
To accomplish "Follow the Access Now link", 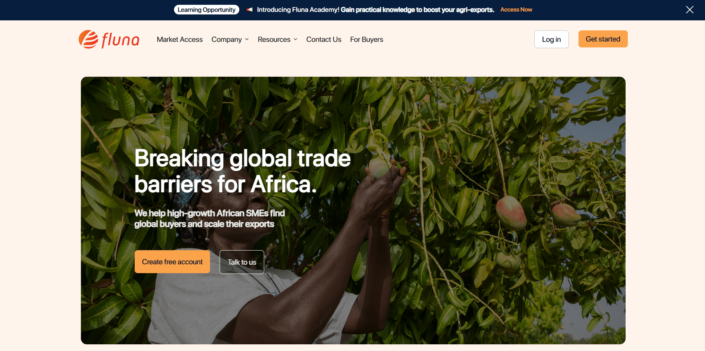I will tap(516, 10).
